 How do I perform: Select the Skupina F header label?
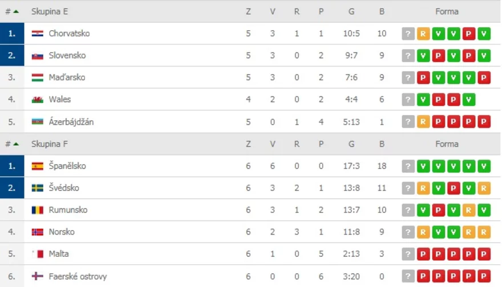(x=50, y=144)
